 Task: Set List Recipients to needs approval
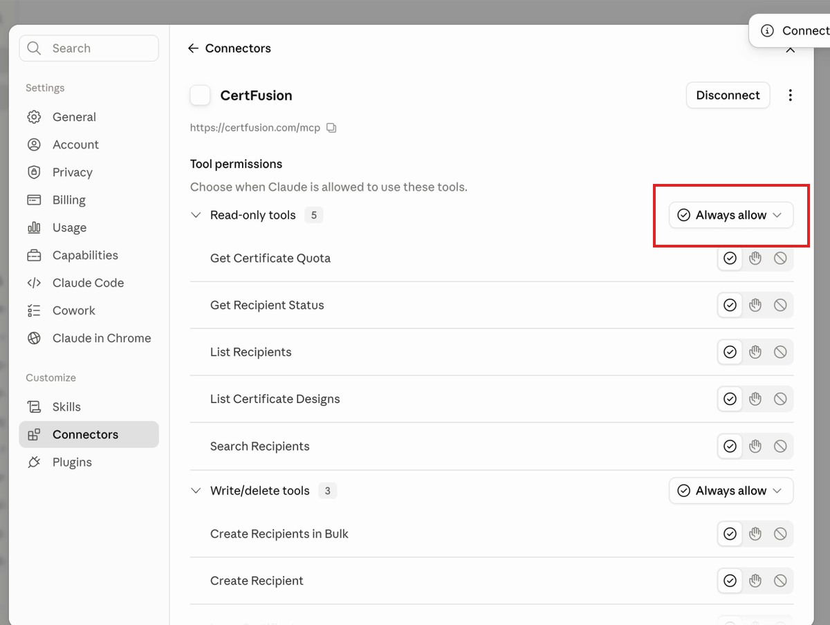pyautogui.click(x=755, y=352)
